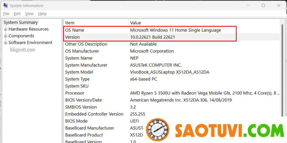Open the Help menu

coord(42,14)
